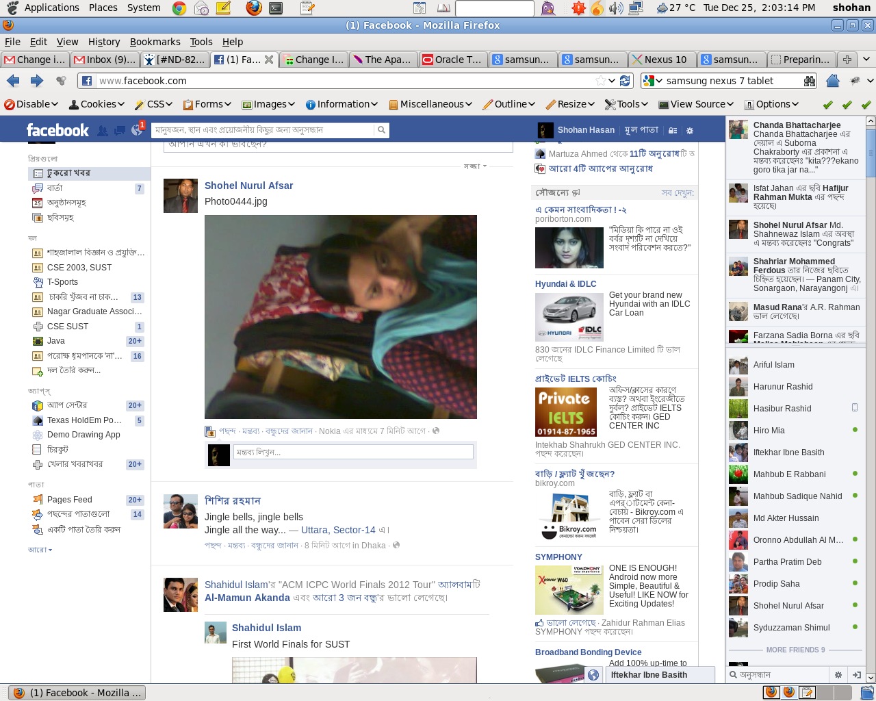Open a new tab with the plus button
This screenshot has width=876, height=701.
click(847, 60)
